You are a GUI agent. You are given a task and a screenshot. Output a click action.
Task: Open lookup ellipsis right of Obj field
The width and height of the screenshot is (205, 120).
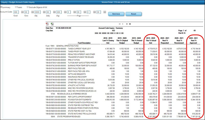pyautogui.click(x=44, y=12)
